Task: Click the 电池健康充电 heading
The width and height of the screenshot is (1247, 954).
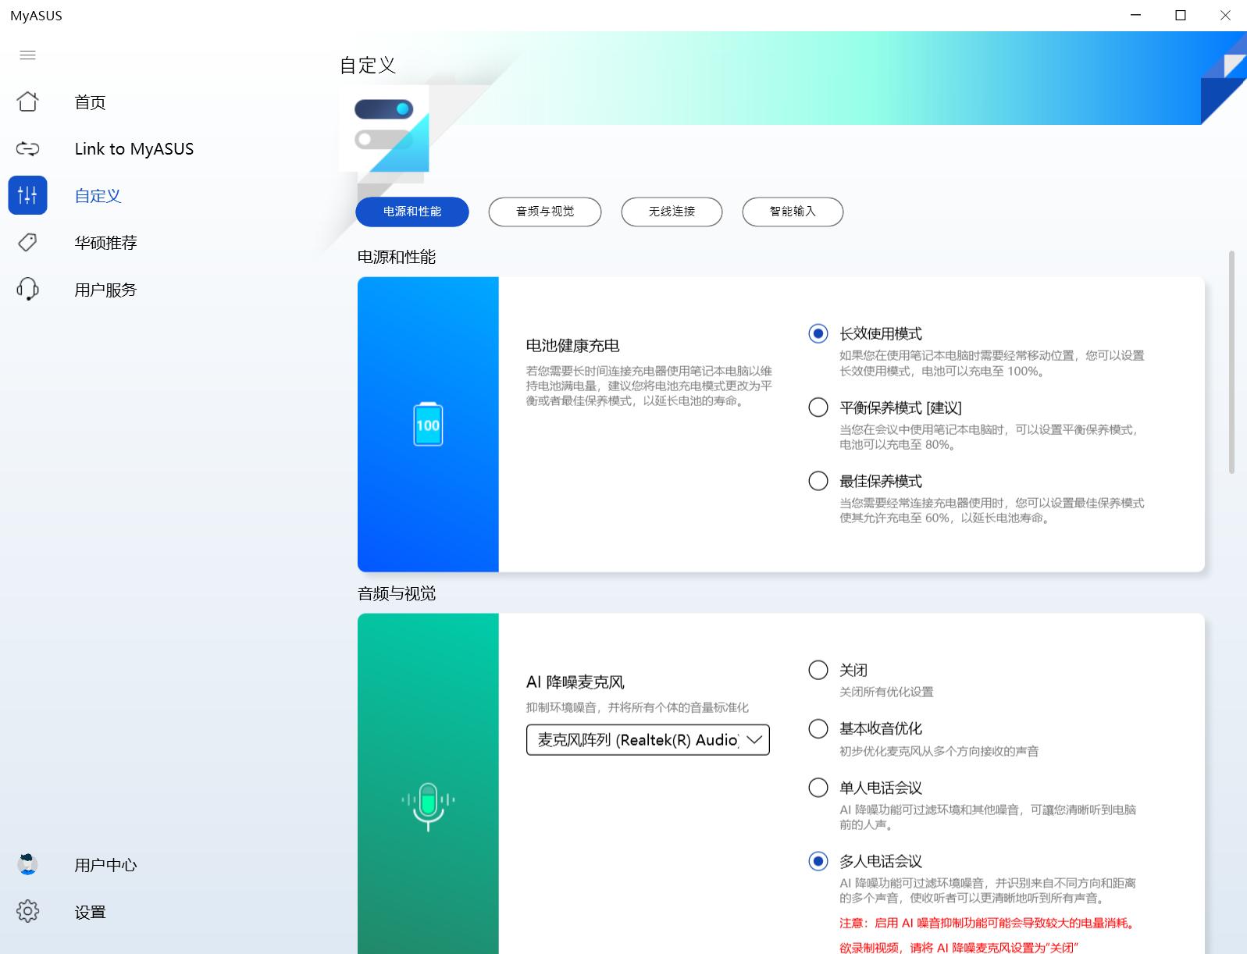Action: coord(573,345)
